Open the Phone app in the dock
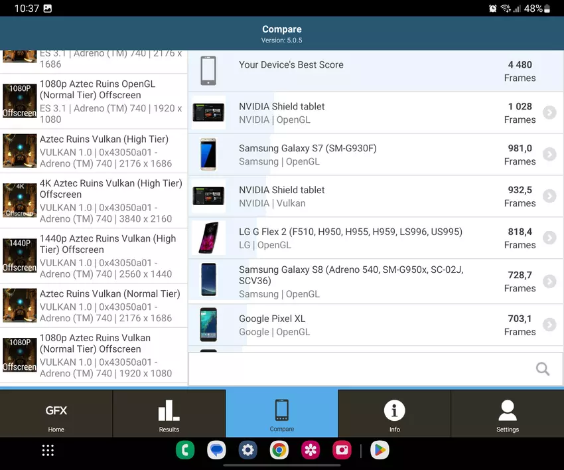 pyautogui.click(x=185, y=451)
